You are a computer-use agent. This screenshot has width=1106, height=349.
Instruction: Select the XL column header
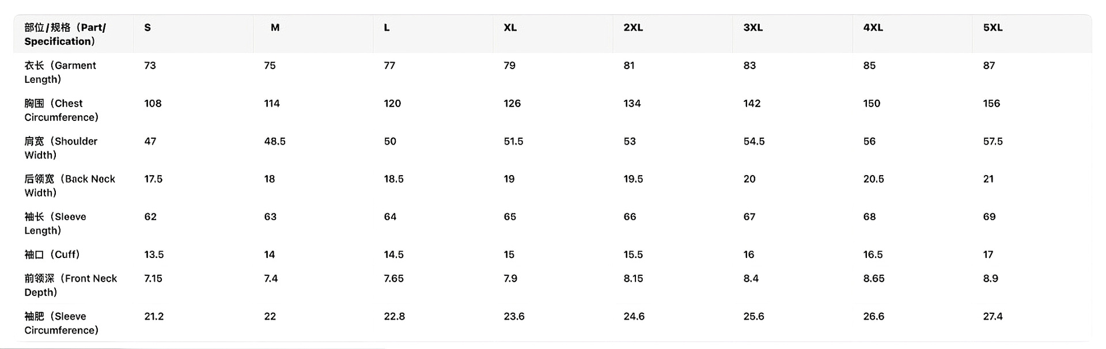510,28
